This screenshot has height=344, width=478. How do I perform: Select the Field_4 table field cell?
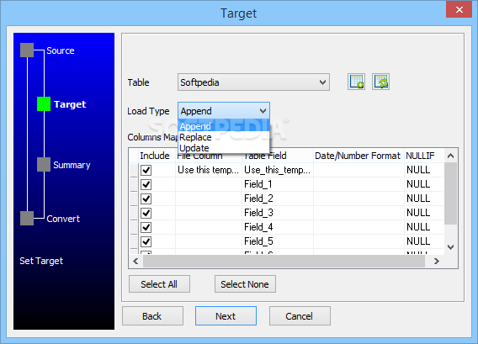(x=278, y=227)
